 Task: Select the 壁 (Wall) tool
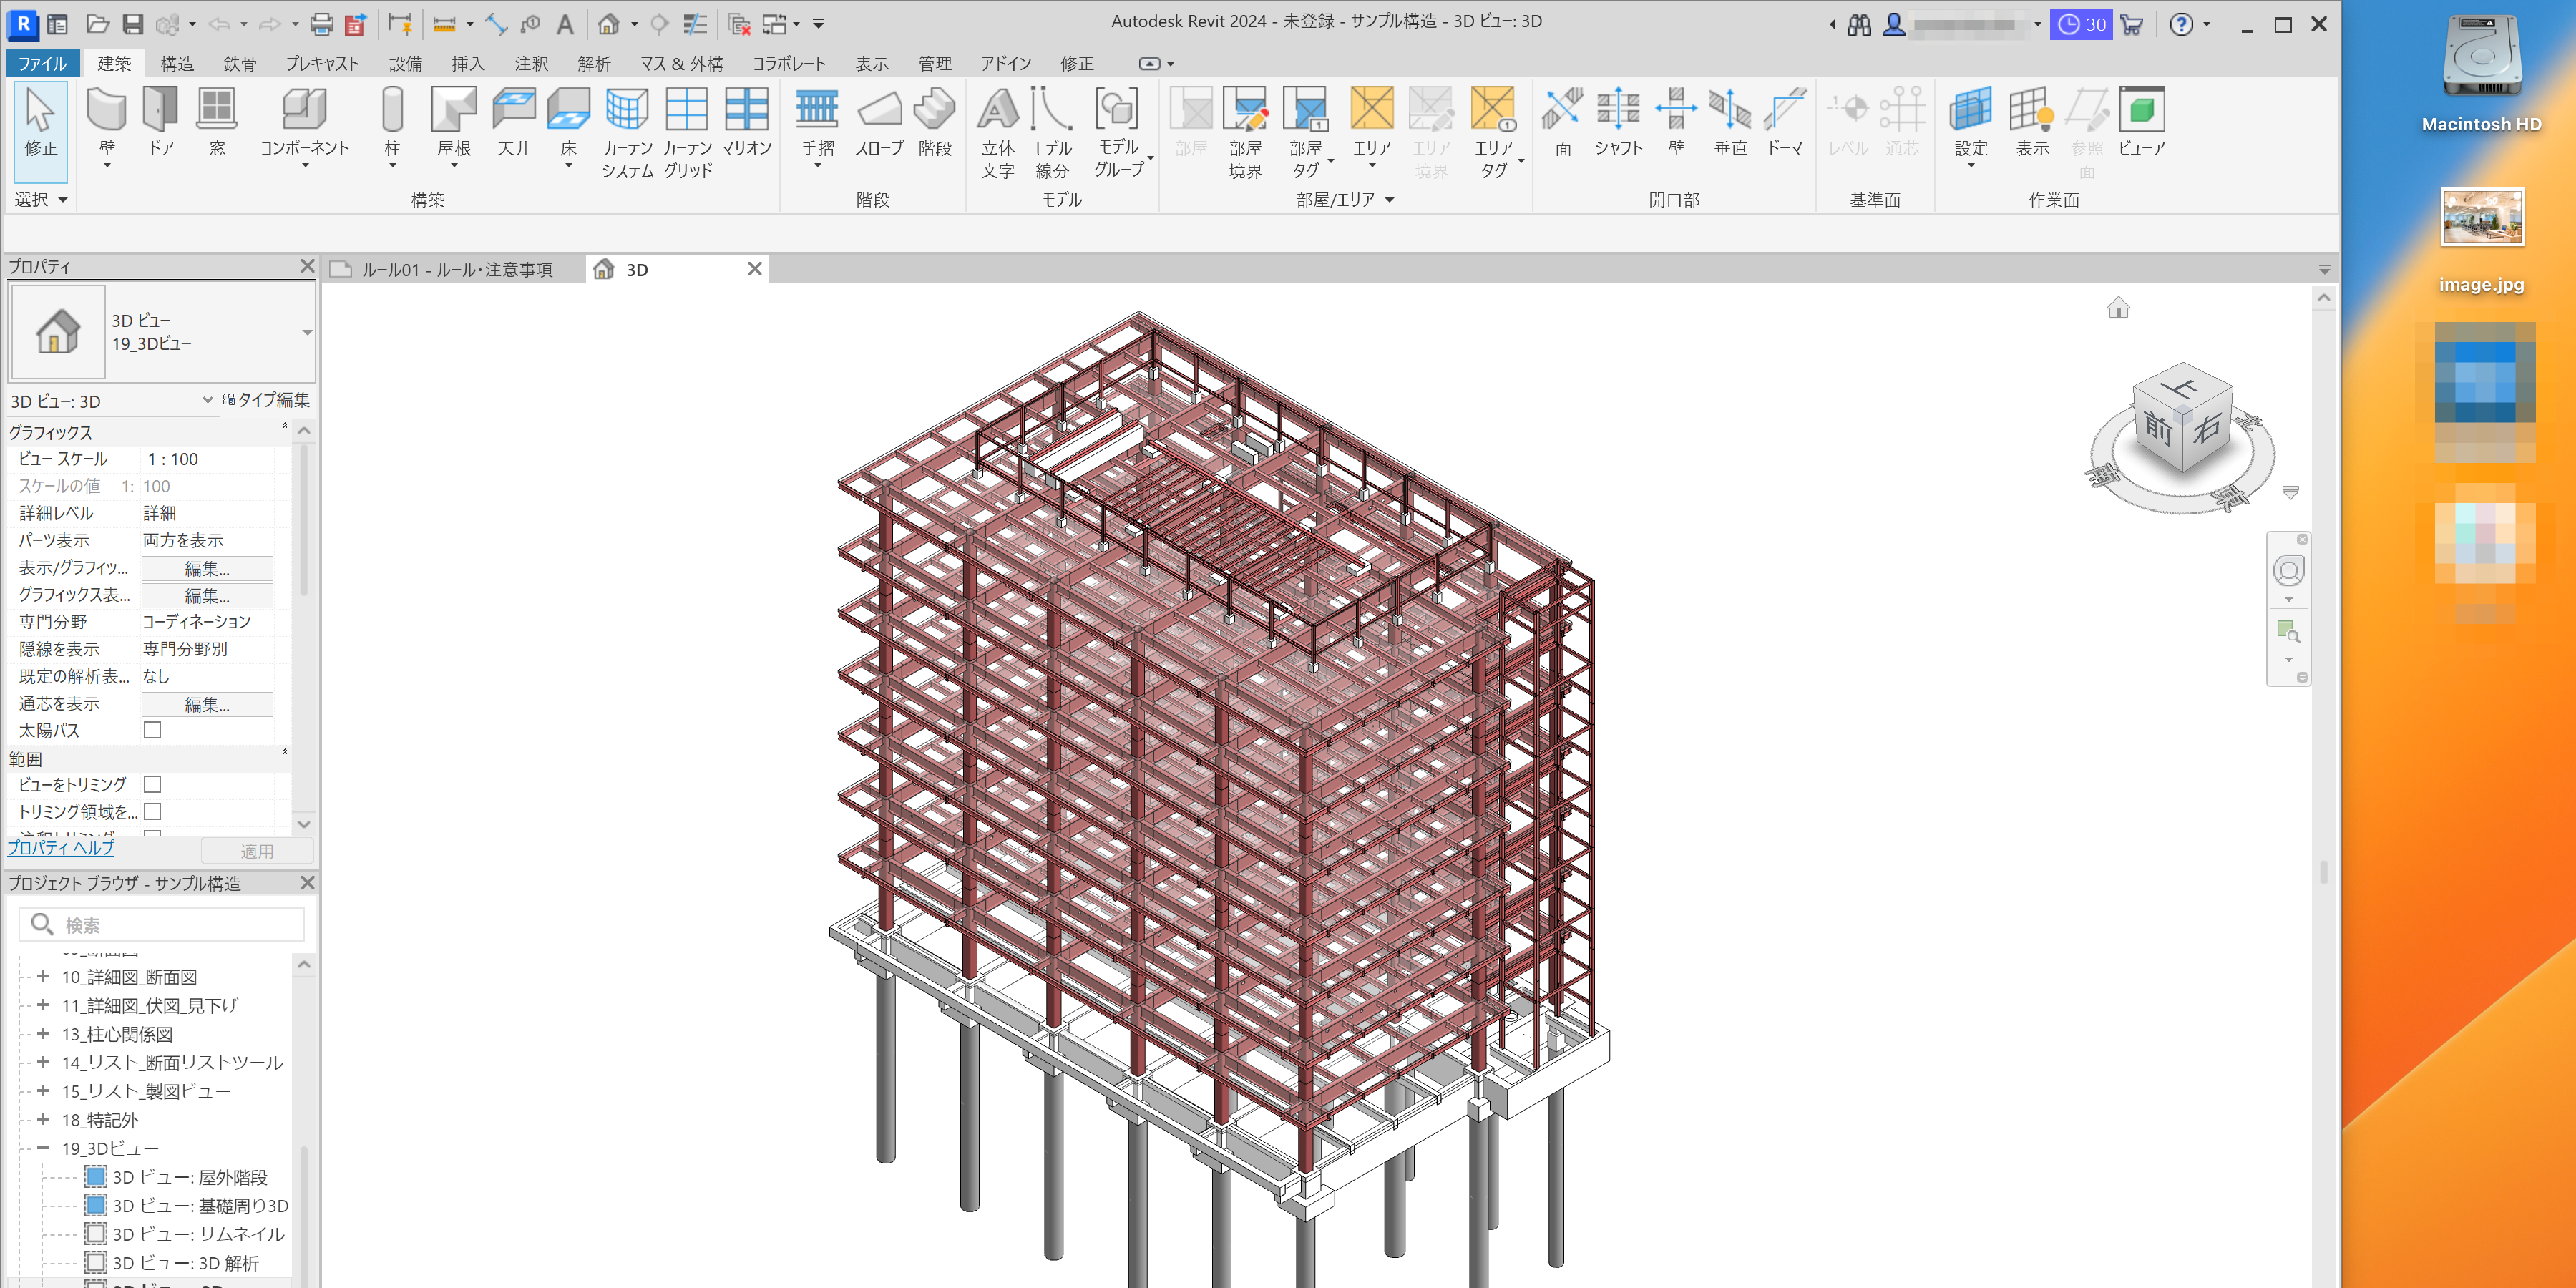coord(107,125)
